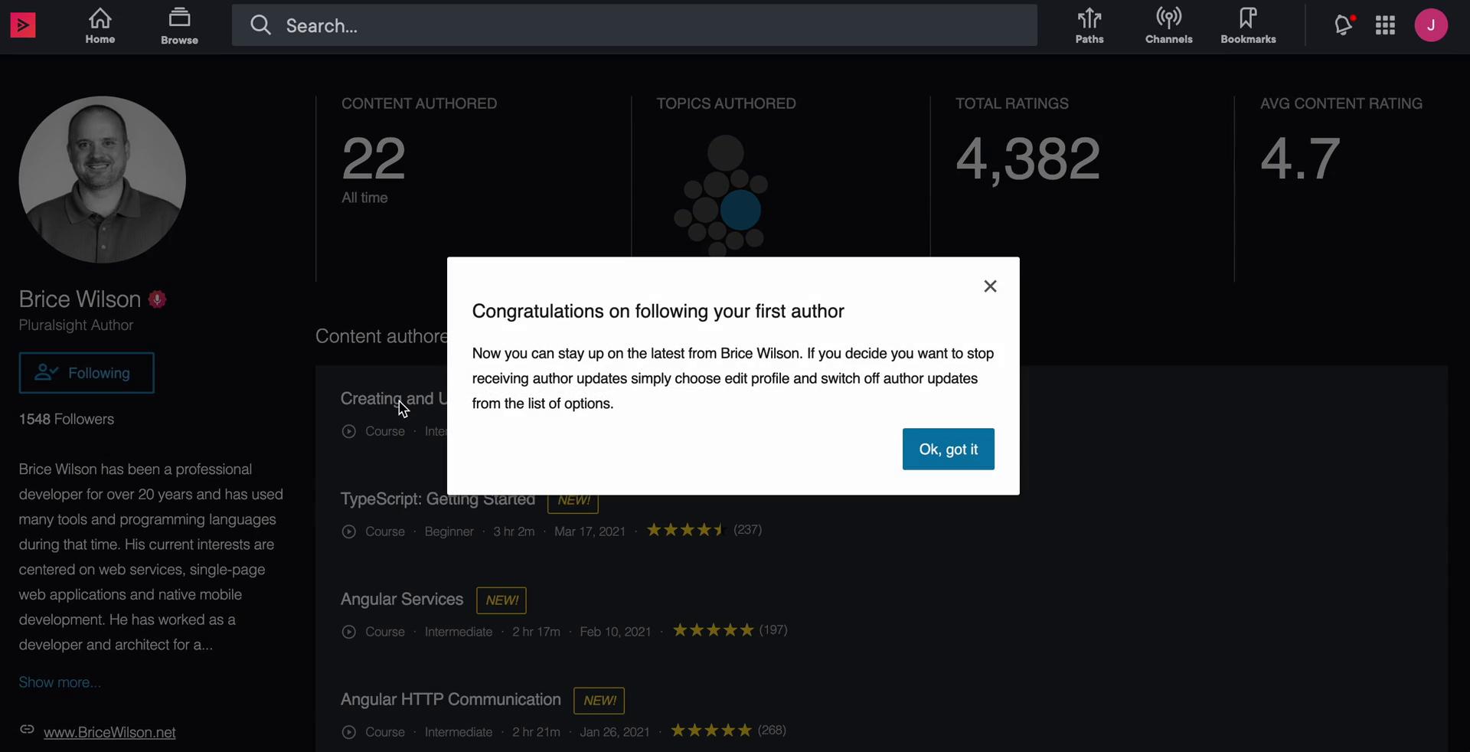Click the play icon for Creating and U... row
This screenshot has height=752, width=1470.
coord(348,431)
